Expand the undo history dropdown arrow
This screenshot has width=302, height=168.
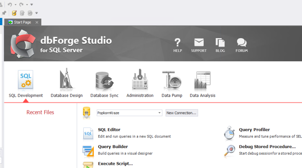(x=16, y=4)
